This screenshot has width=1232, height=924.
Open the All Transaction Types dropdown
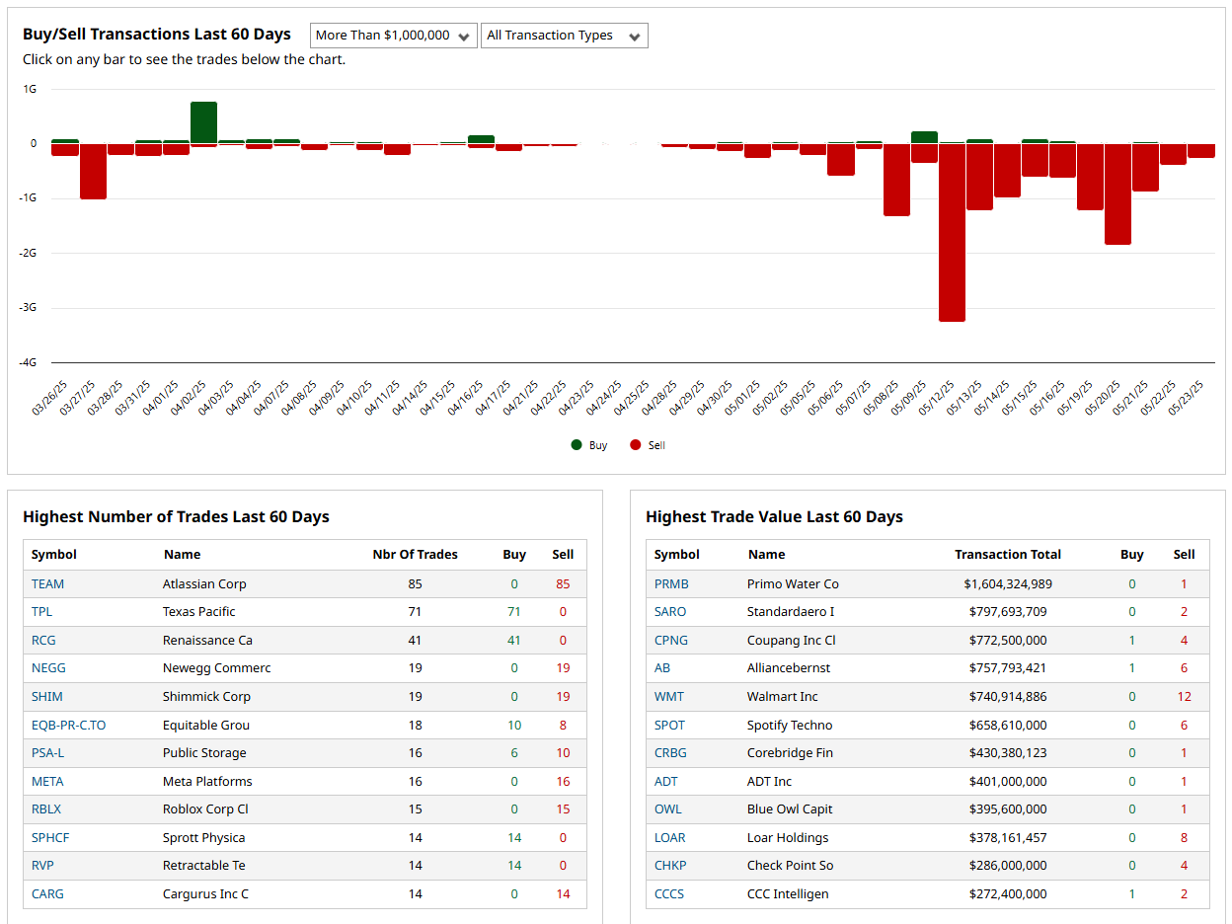(564, 36)
